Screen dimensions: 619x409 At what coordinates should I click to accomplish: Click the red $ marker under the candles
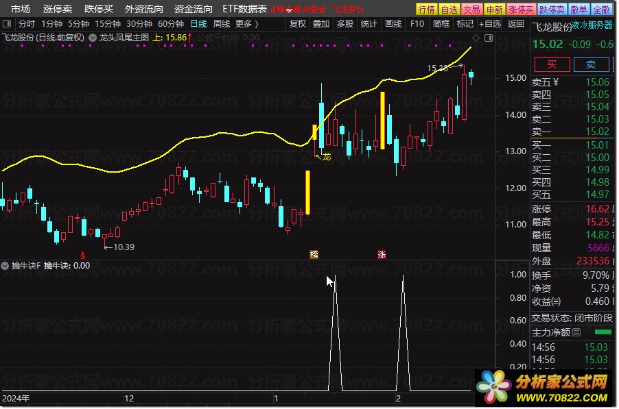click(83, 256)
